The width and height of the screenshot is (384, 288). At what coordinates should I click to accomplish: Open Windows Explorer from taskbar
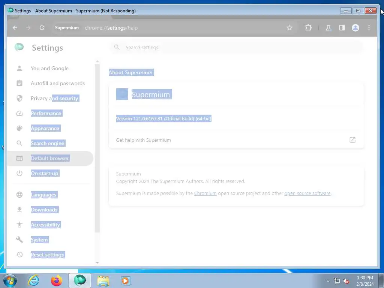click(103, 281)
